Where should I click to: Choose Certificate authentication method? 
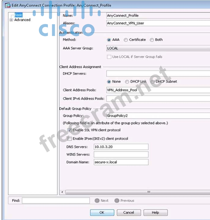(126, 40)
